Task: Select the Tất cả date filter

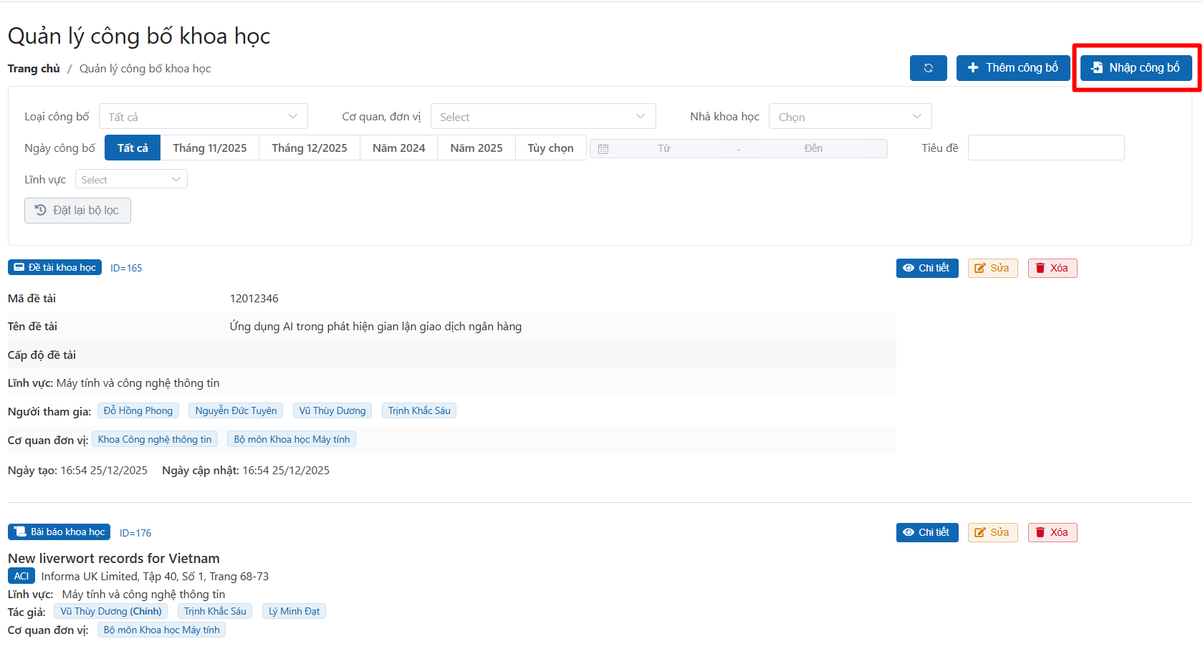Action: coord(133,148)
